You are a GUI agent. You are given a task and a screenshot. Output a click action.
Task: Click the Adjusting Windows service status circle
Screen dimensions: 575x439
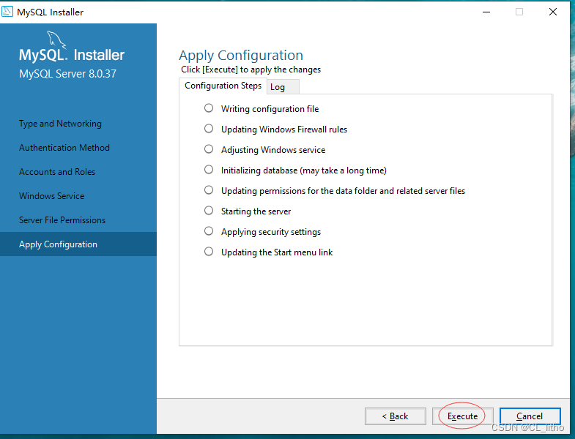tap(209, 149)
